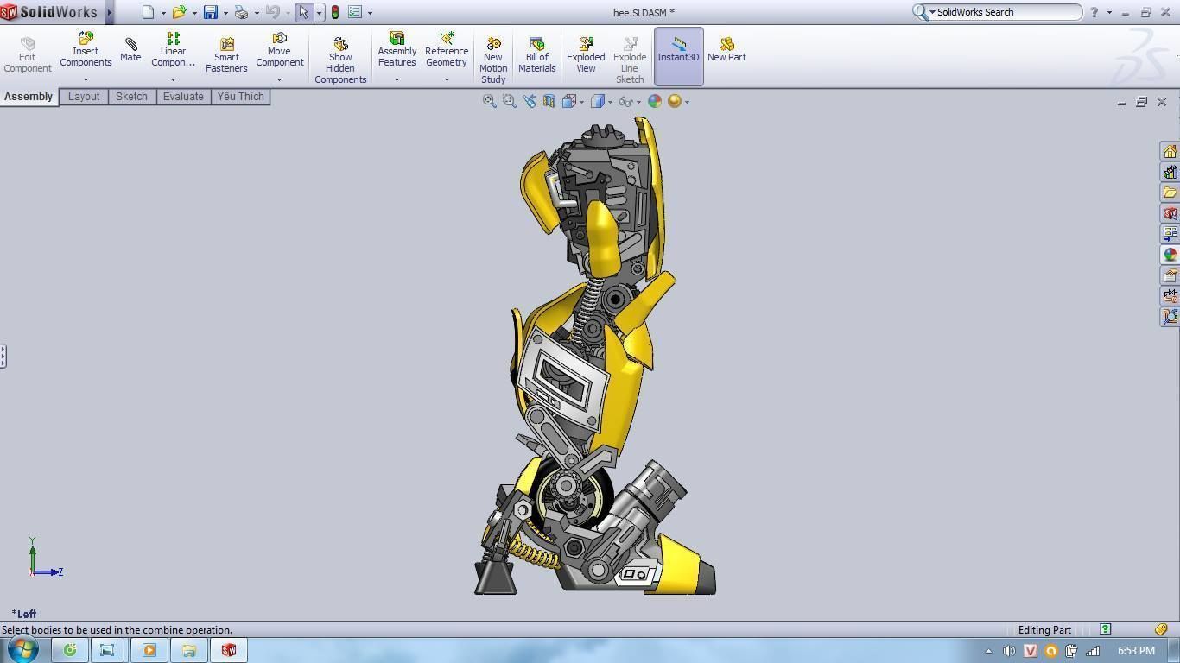
Task: Open Windows Start button
Action: tap(22, 650)
